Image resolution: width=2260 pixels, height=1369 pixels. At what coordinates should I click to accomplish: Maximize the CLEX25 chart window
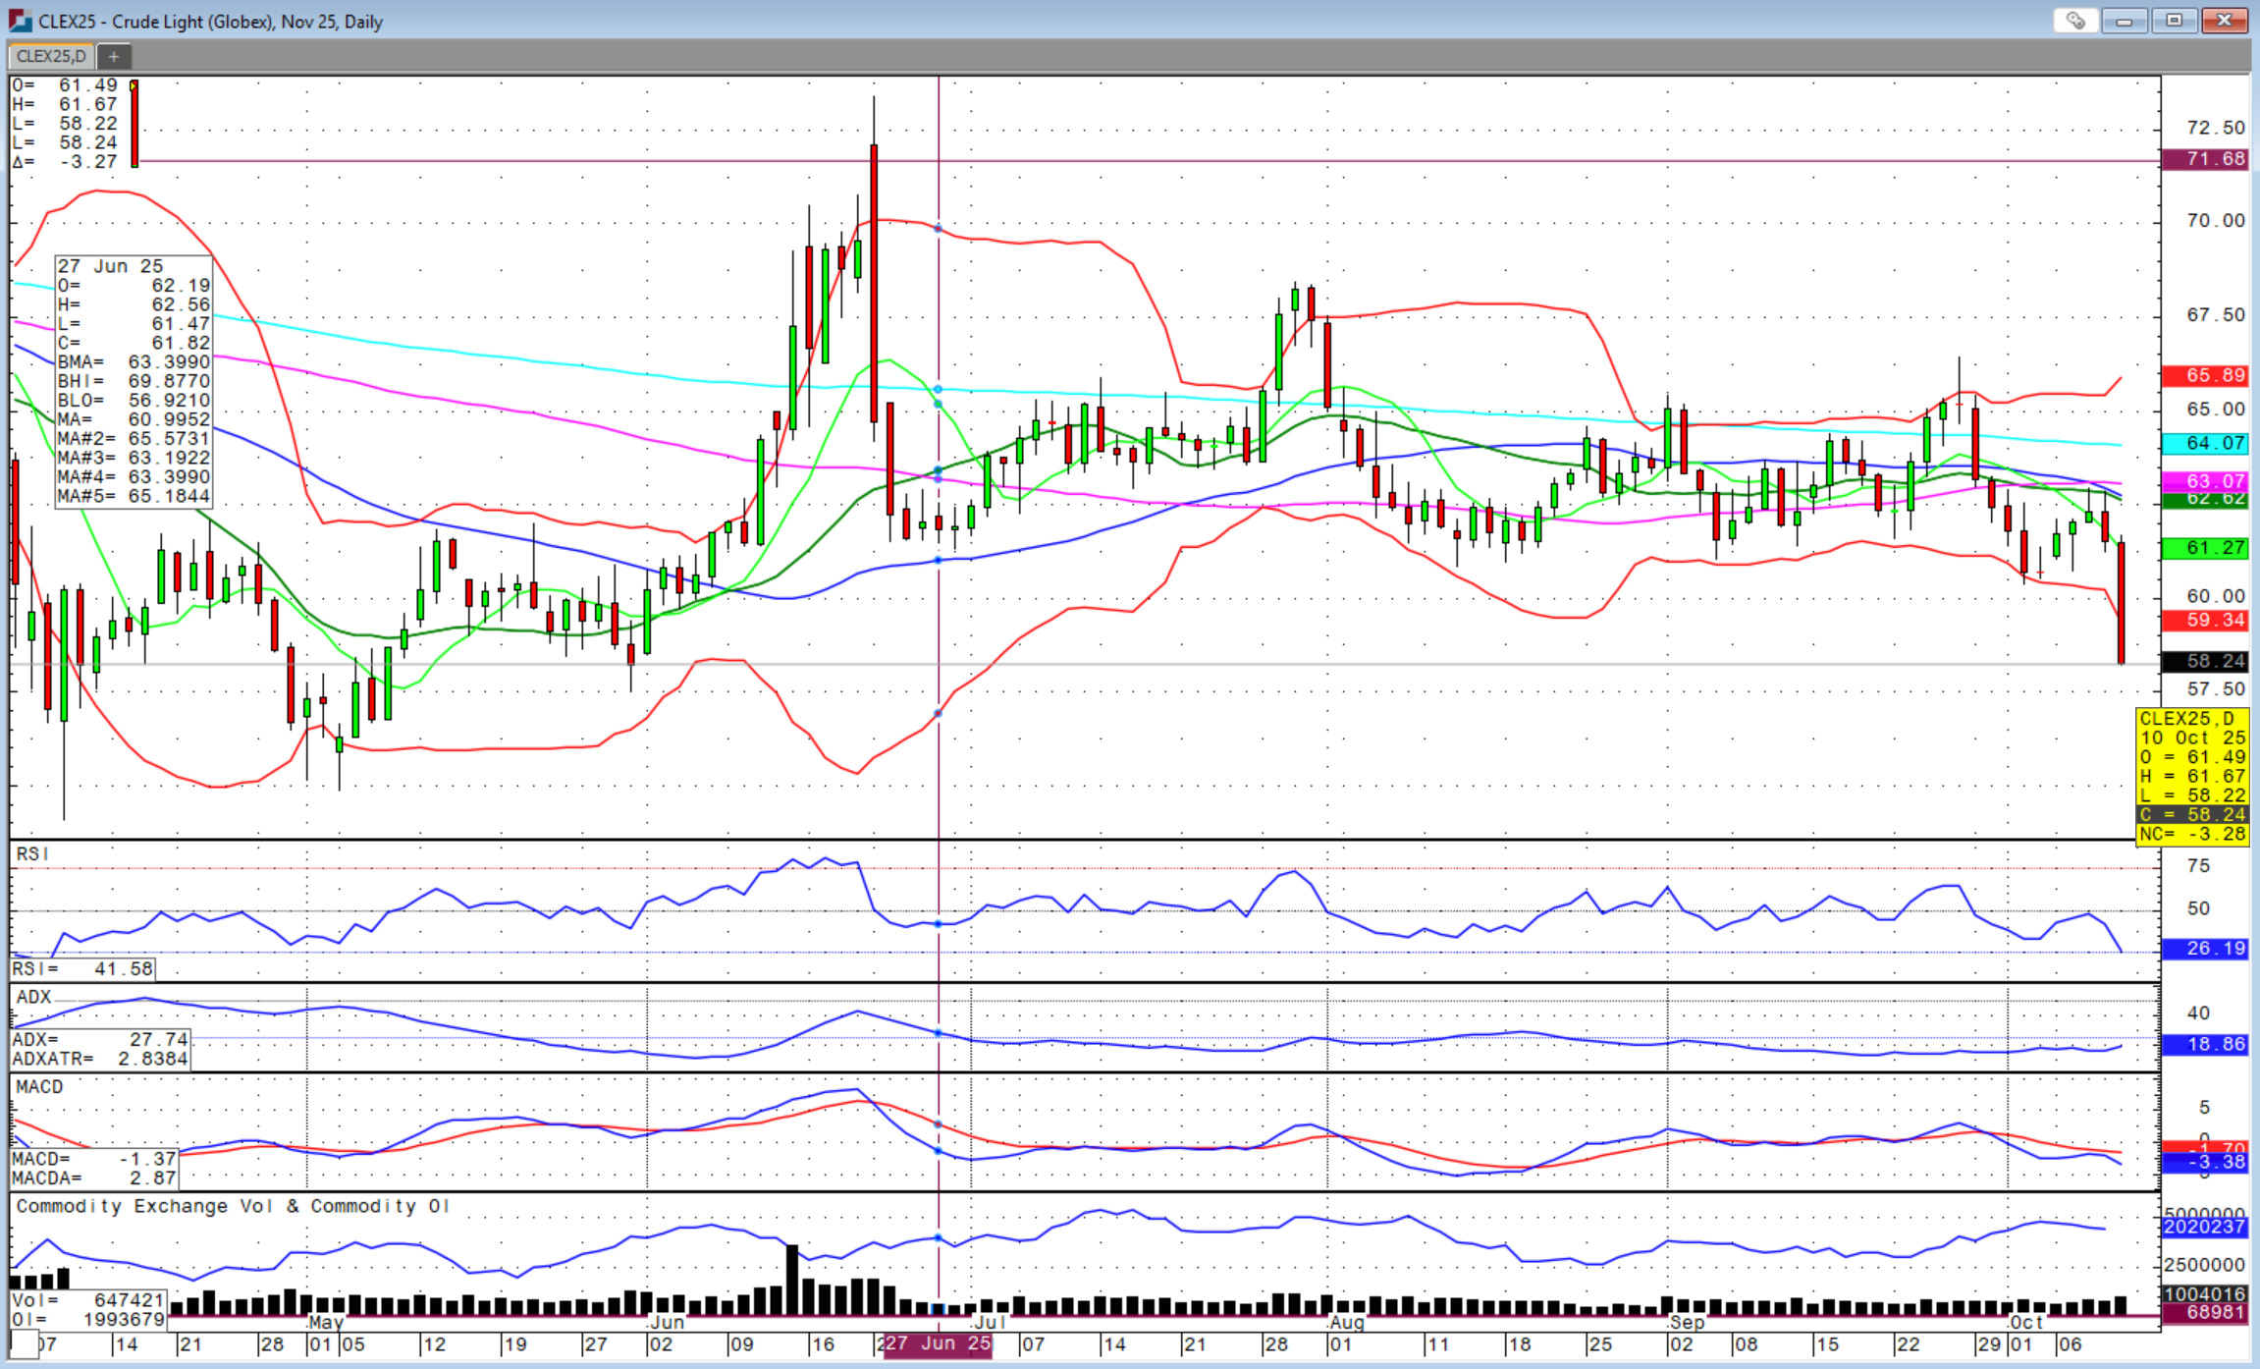pos(2174,21)
